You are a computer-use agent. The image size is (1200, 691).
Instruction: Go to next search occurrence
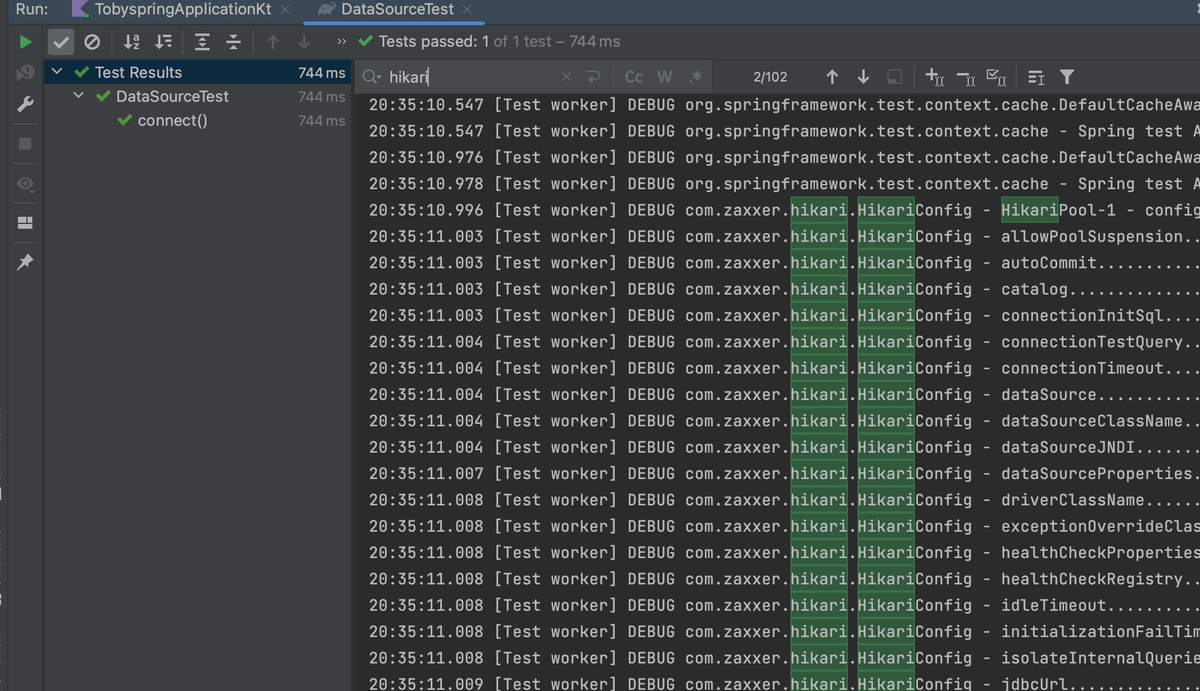coord(863,77)
